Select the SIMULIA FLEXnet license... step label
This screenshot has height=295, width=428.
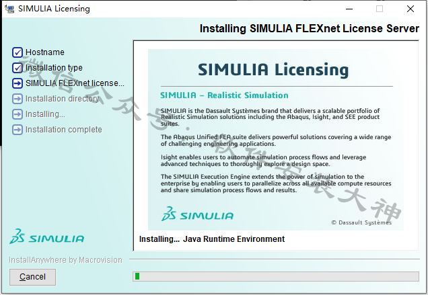(75, 83)
